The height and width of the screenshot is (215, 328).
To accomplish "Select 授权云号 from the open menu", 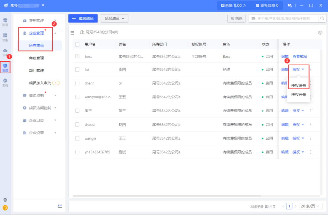I will [299, 95].
